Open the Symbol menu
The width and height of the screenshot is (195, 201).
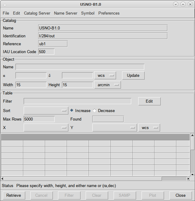click(x=88, y=13)
